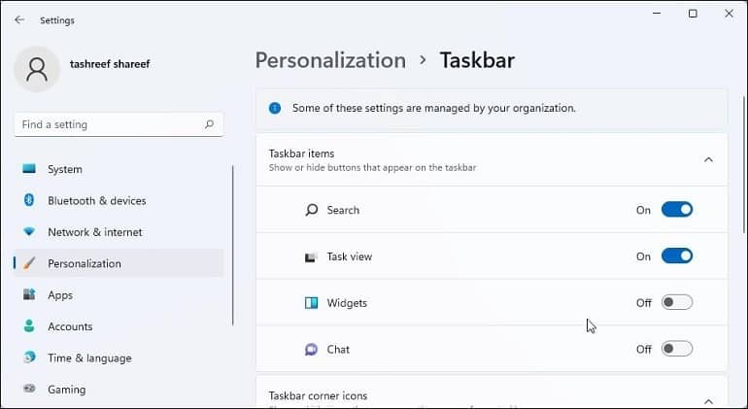Screen dimensions: 748x409
Task: Select Personalization in the sidebar
Action: [x=119, y=263]
